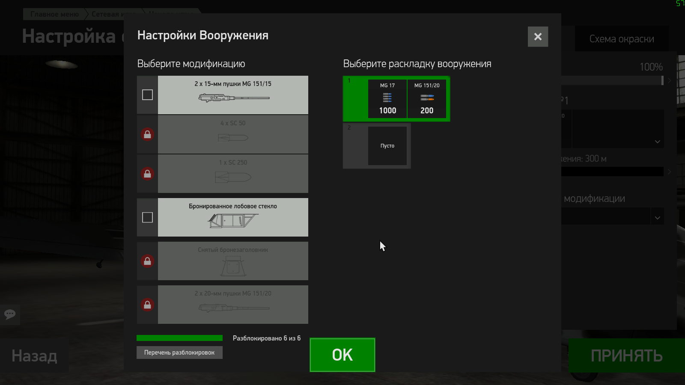Click the lock icon for 1 x SC 250
Screen dimensions: 685x385
[147, 174]
